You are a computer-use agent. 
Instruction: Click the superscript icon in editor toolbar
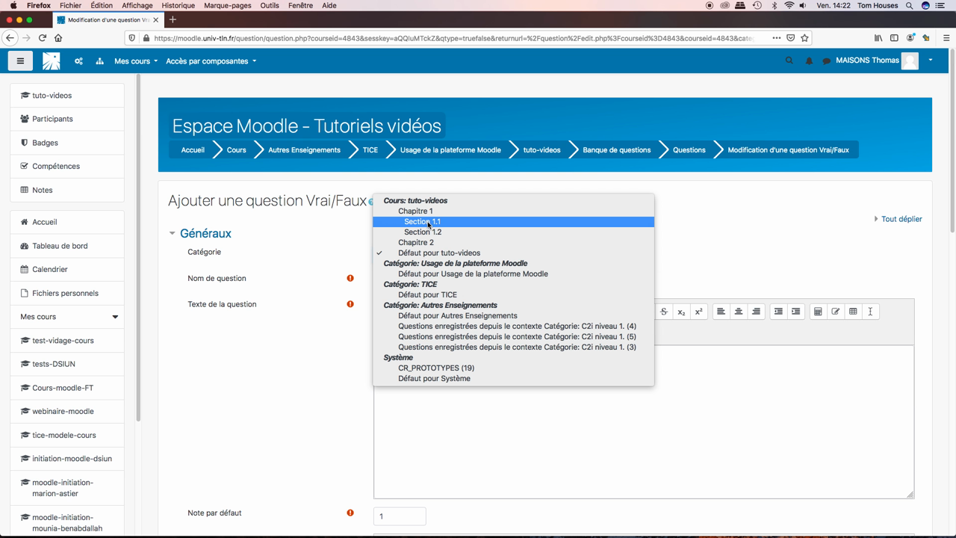[698, 312]
